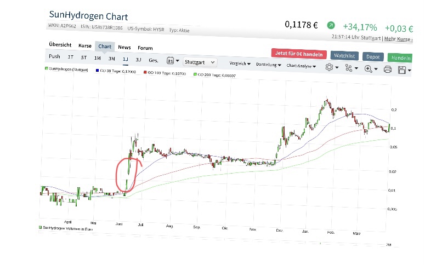Click the 0,05 price axis label
Viewport: 425px width, 265px height.
pyautogui.click(x=393, y=147)
